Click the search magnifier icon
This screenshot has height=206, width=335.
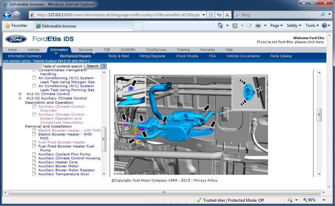[323, 15]
